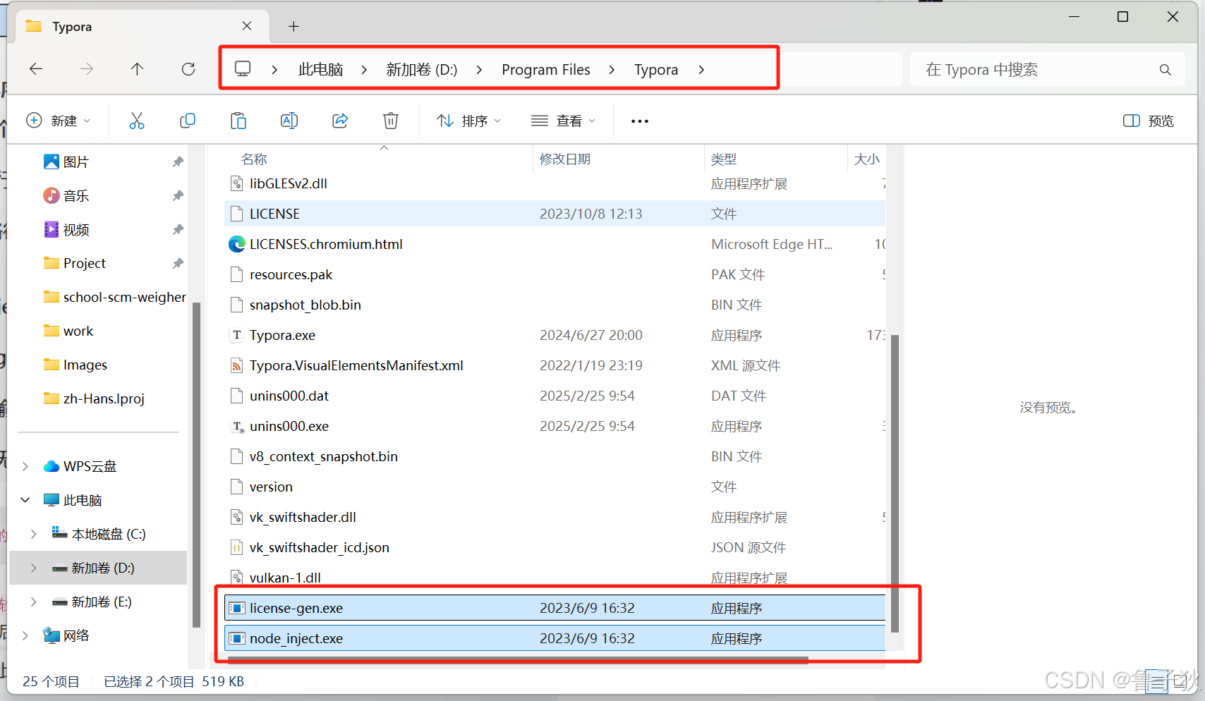Select the node_inject.exe file icon
The width and height of the screenshot is (1205, 701).
(x=237, y=638)
